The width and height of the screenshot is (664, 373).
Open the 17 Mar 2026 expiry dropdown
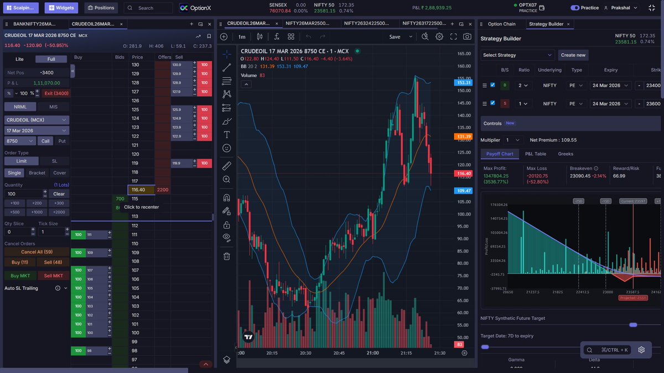pyautogui.click(x=37, y=130)
